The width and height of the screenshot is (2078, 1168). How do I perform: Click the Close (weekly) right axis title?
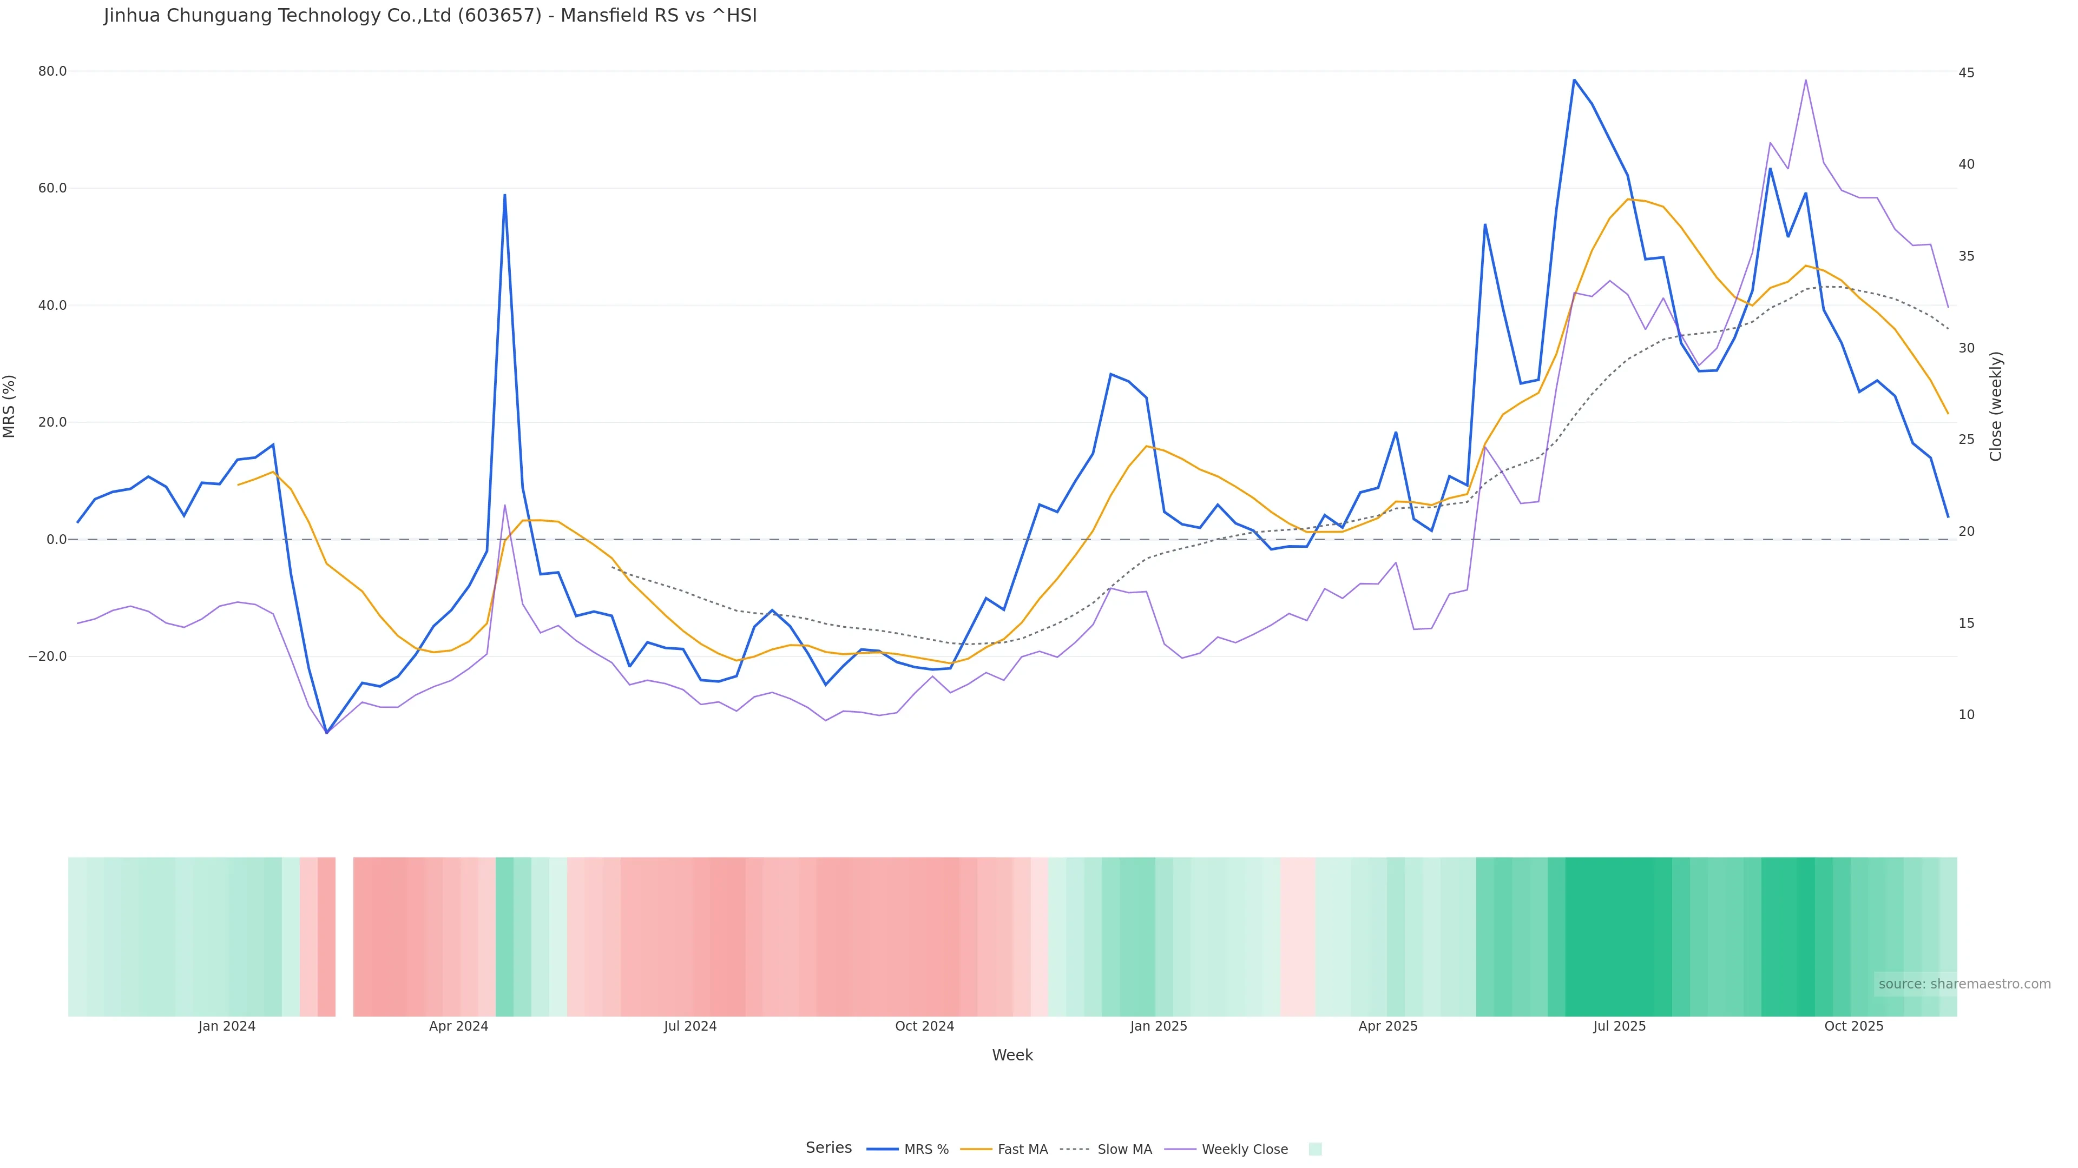[1996, 406]
